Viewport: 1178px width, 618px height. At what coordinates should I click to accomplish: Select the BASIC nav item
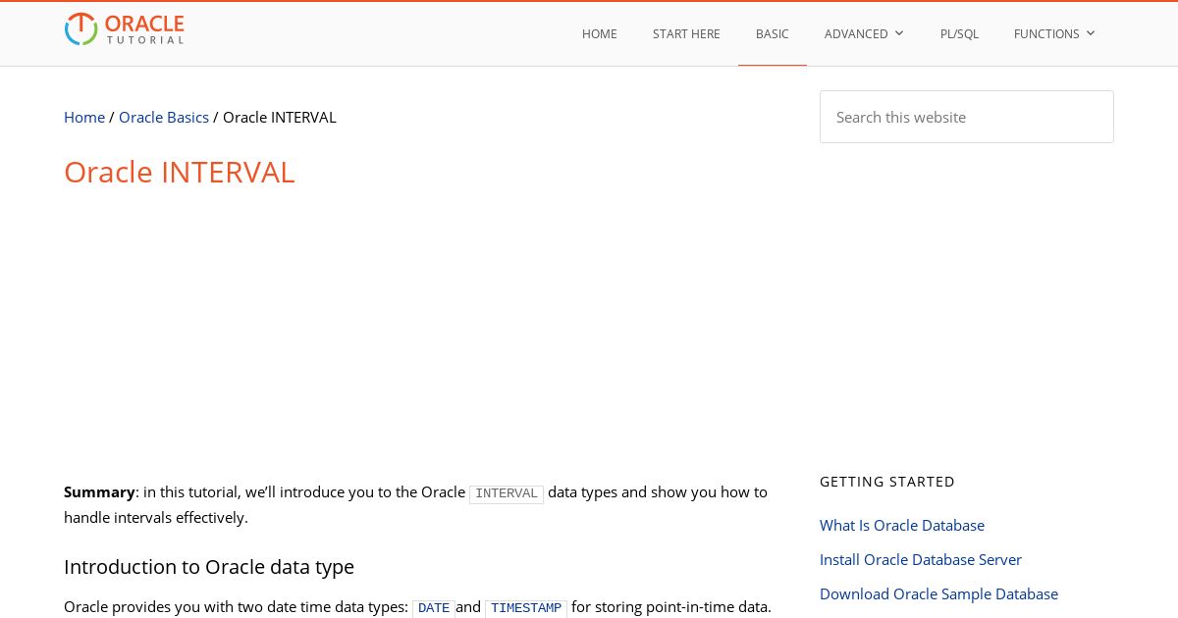773,34
